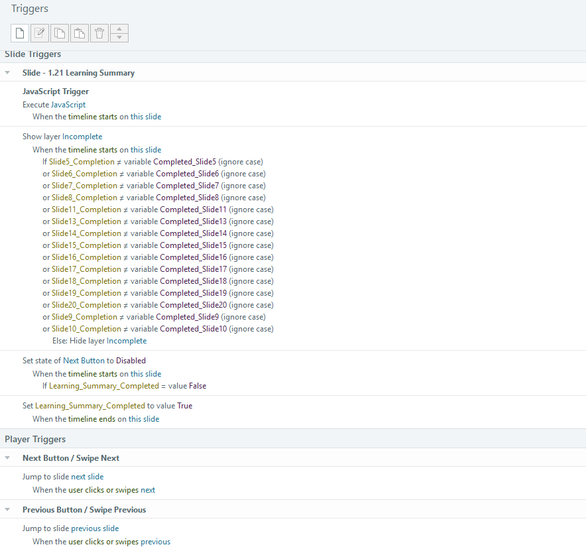
Task: Collapse the Previous Button / Swipe Previous group
Action: (x=7, y=509)
